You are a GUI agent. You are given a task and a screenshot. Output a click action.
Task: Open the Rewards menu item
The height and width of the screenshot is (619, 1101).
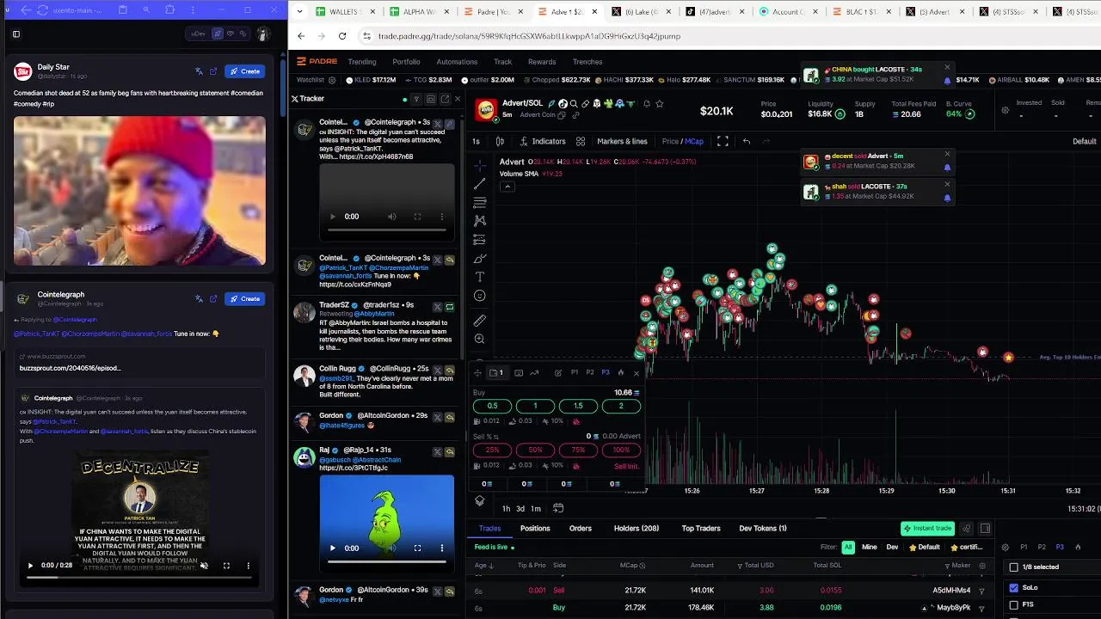(542, 62)
